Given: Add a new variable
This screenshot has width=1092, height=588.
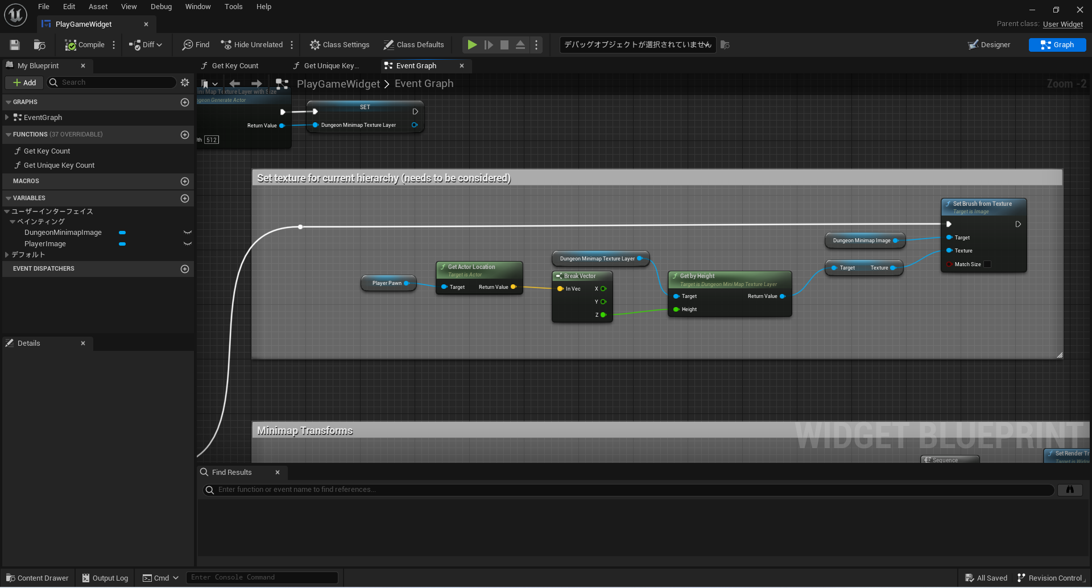Looking at the screenshot, I should 185,198.
